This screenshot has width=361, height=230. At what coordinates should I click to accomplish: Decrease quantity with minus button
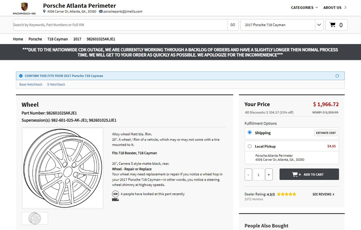[248, 175]
